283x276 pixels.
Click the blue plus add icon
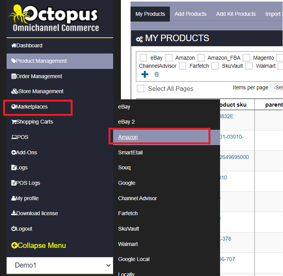click(x=145, y=74)
